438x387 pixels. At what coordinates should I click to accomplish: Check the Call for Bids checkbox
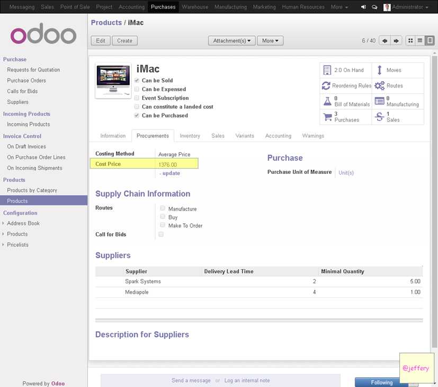pyautogui.click(x=161, y=234)
